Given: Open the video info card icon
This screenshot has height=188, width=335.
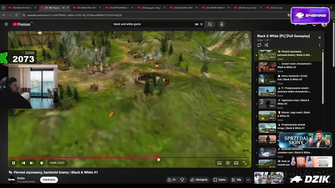Looking at the screenshot, I should tap(246, 36).
